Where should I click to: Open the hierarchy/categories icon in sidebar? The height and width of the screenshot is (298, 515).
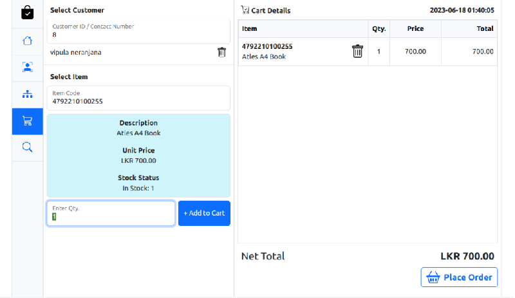click(x=27, y=94)
